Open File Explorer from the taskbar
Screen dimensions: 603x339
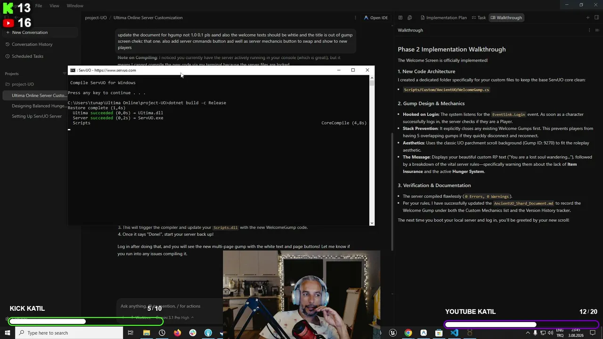(147, 333)
